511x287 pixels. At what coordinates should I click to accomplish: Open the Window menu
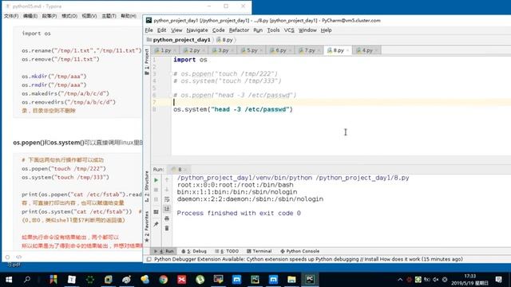tap(307, 30)
